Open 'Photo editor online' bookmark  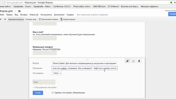click(x=82, y=7)
